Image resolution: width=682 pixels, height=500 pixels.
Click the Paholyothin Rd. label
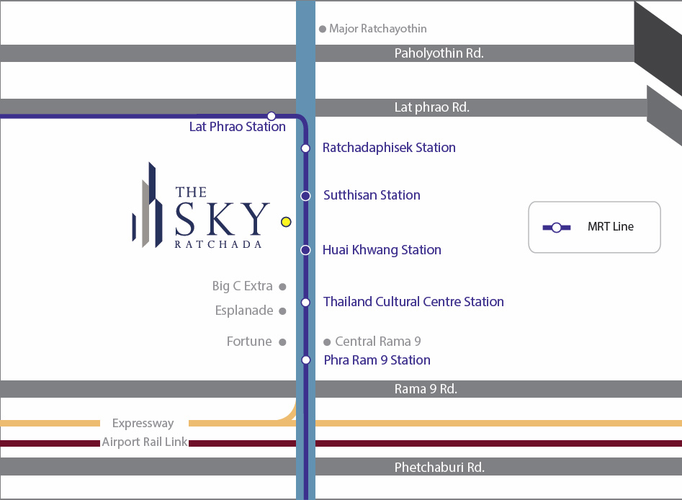point(439,53)
